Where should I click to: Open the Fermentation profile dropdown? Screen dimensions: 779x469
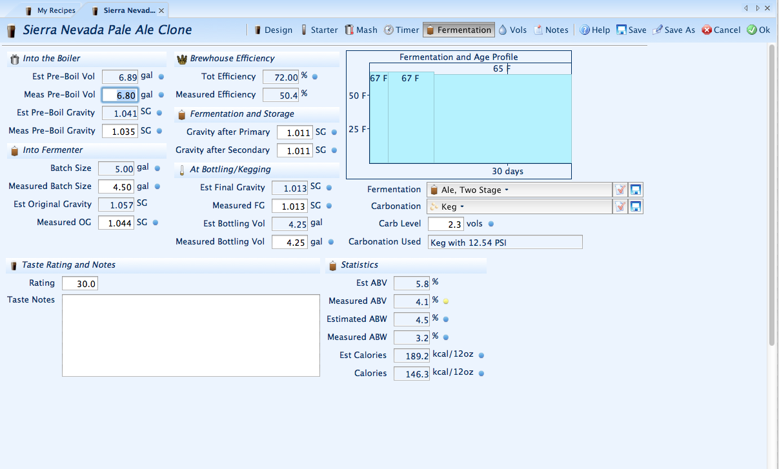519,190
